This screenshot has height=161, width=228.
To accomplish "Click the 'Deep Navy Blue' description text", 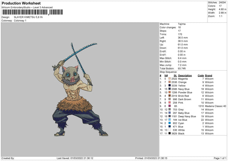I will coord(187,117).
